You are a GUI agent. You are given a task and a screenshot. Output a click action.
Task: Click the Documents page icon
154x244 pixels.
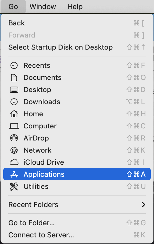tap(14, 78)
